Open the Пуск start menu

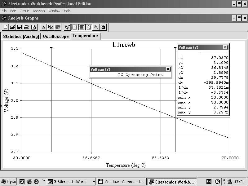[x=9, y=182]
